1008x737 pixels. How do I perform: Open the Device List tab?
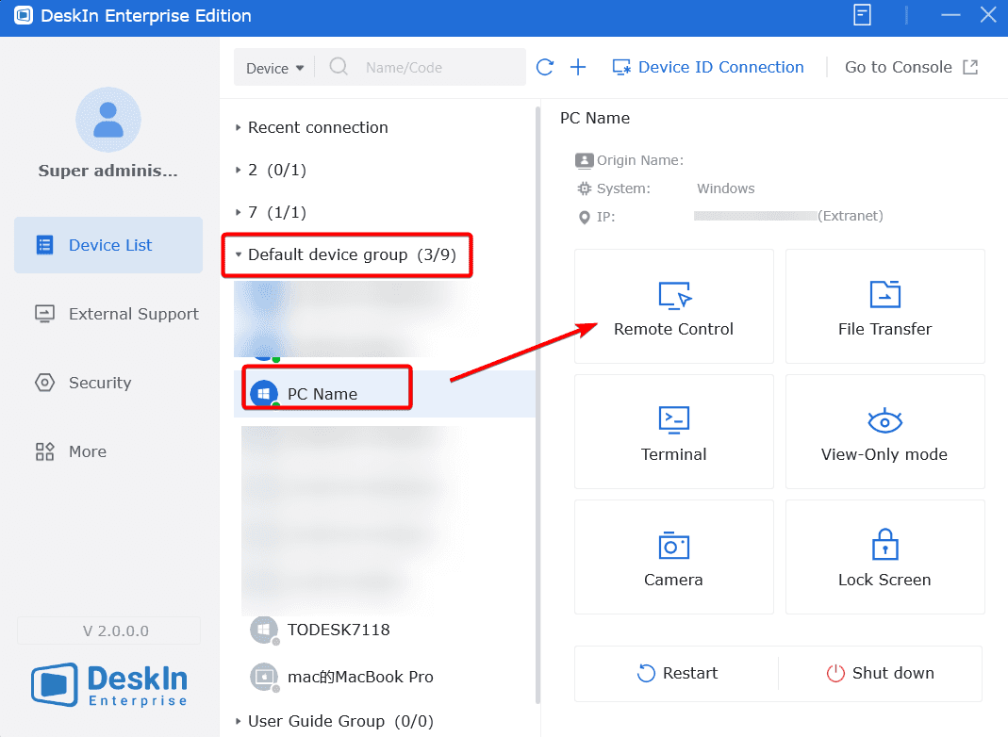click(x=108, y=245)
